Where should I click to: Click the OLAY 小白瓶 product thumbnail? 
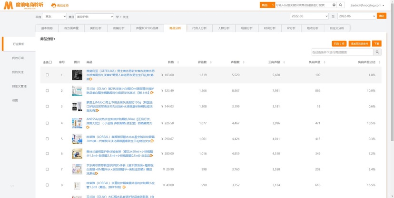pyautogui.click(x=77, y=91)
